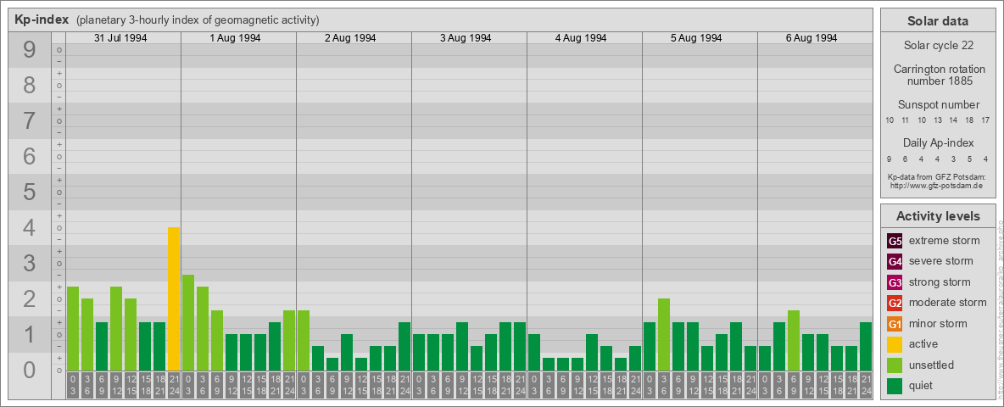Click the moderate storm legend label
This screenshot has width=1004, height=407.
[948, 303]
